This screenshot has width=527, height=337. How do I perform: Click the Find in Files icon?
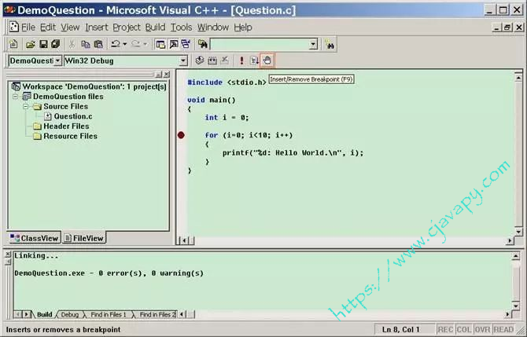pyautogui.click(x=202, y=44)
